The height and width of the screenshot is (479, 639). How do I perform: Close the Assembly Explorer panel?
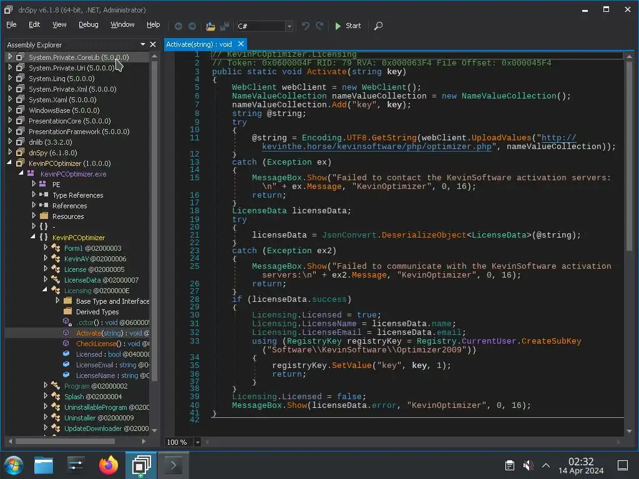pos(153,44)
